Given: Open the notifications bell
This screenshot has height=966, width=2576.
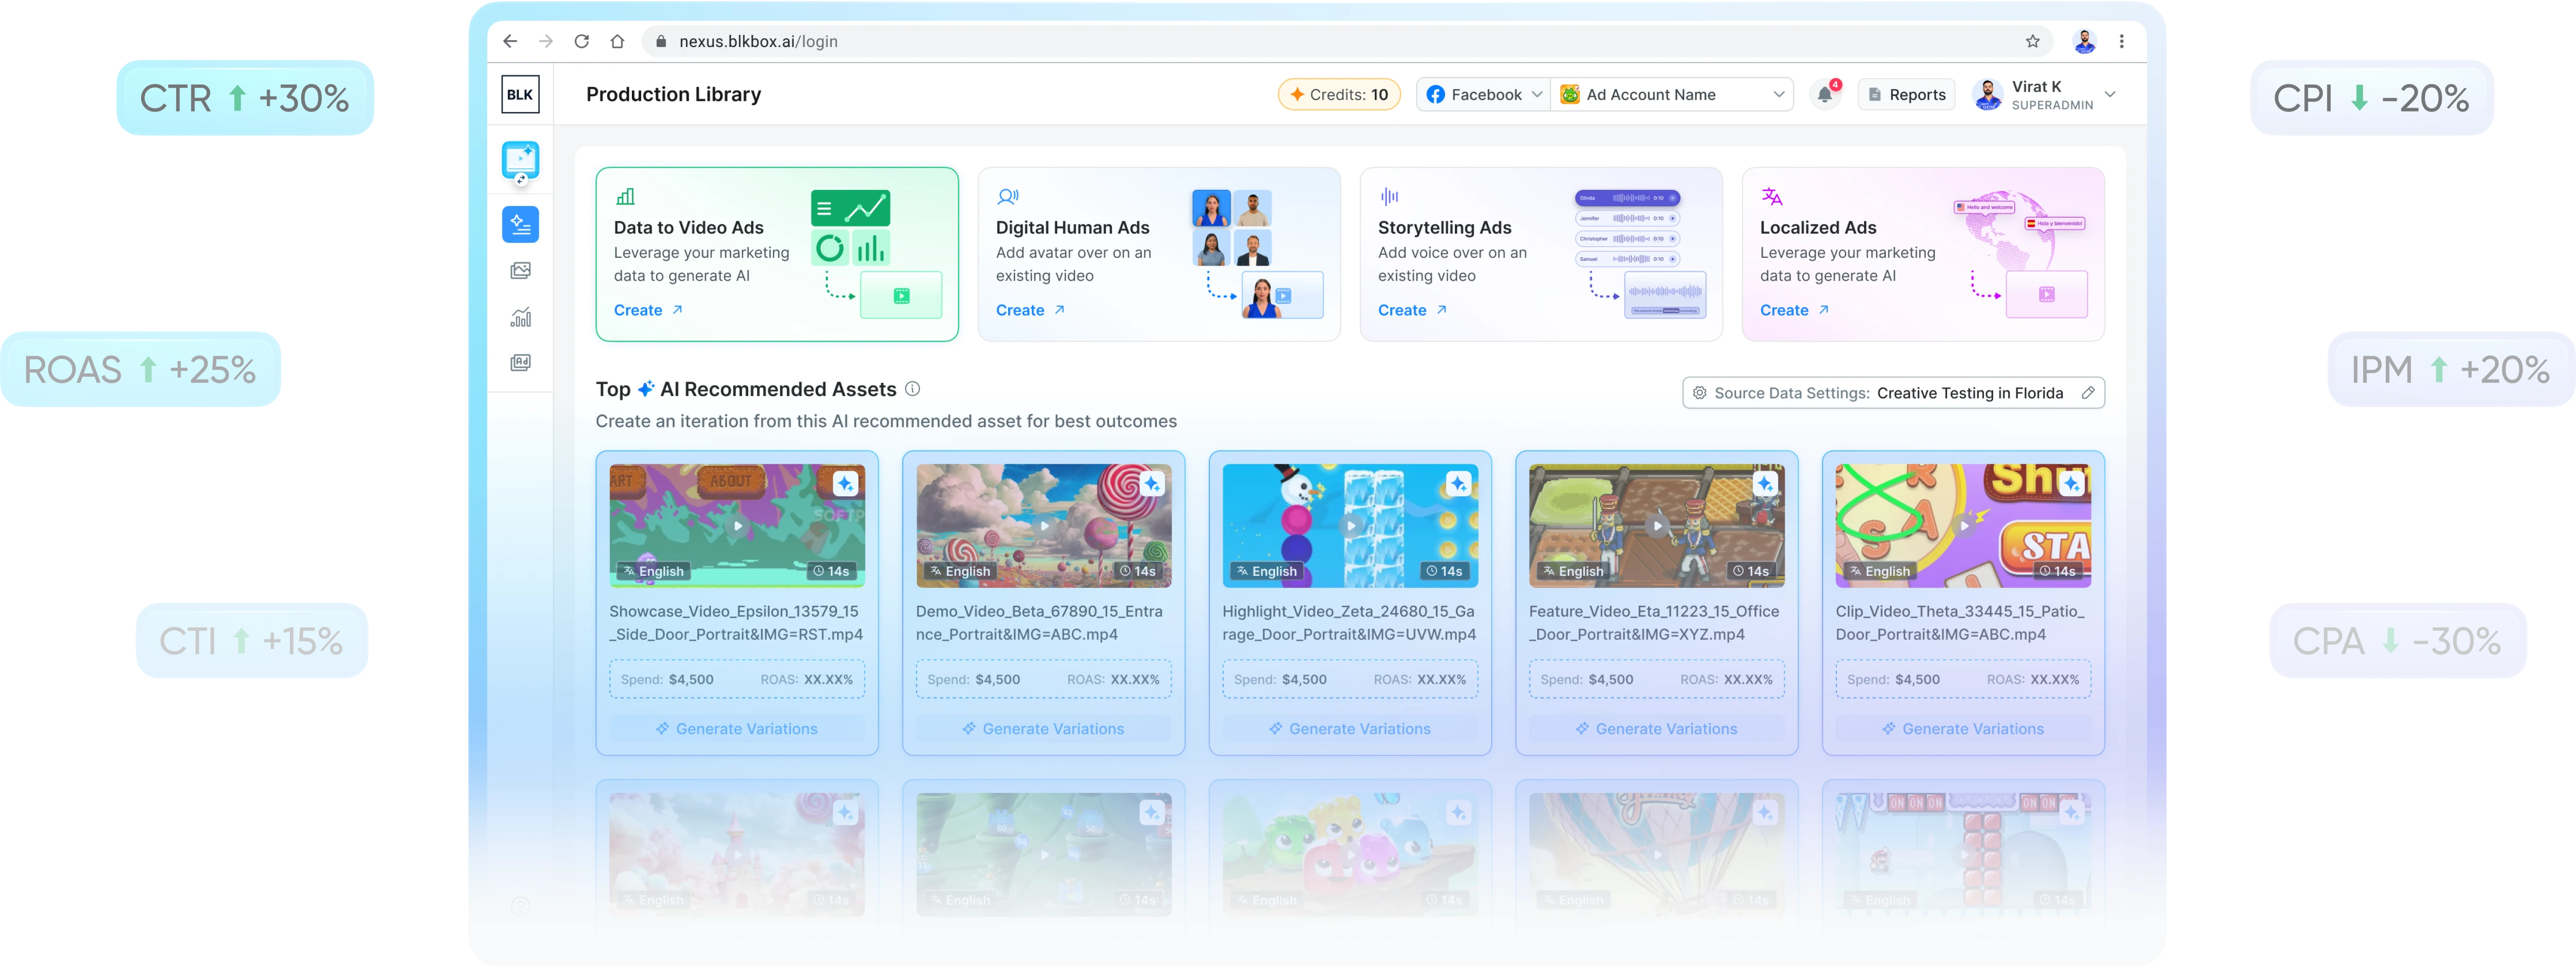Looking at the screenshot, I should (x=1825, y=94).
